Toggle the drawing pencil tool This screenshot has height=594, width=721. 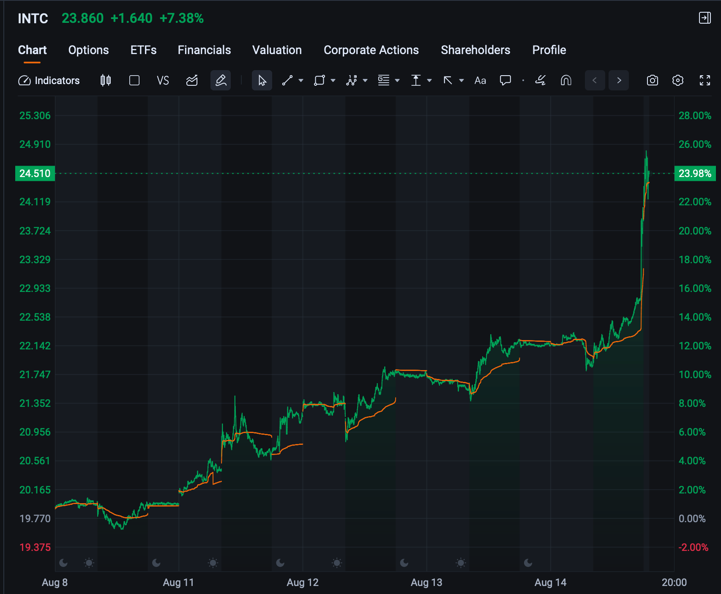tap(221, 80)
